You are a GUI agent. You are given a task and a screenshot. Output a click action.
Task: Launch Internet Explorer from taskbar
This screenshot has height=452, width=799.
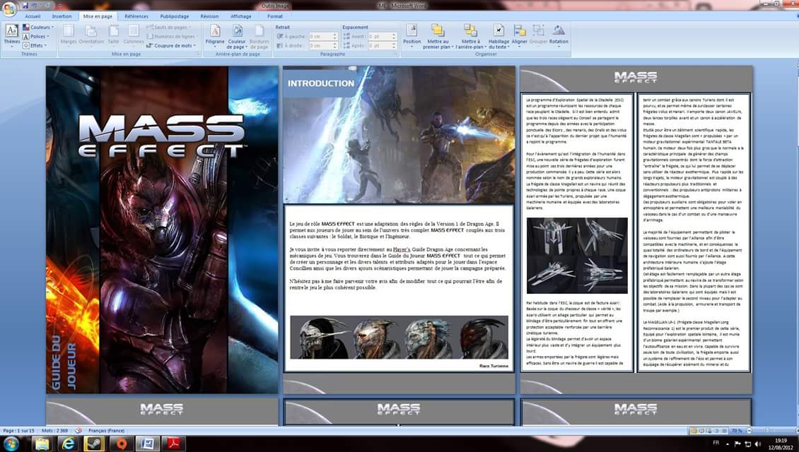coord(69,444)
